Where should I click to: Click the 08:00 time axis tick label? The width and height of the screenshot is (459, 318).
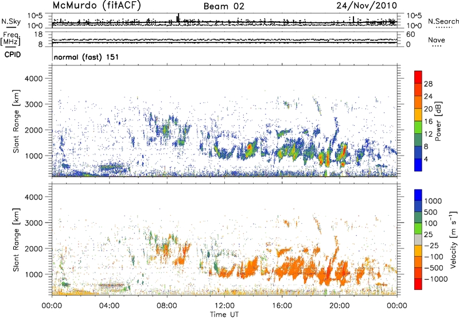click(167, 306)
